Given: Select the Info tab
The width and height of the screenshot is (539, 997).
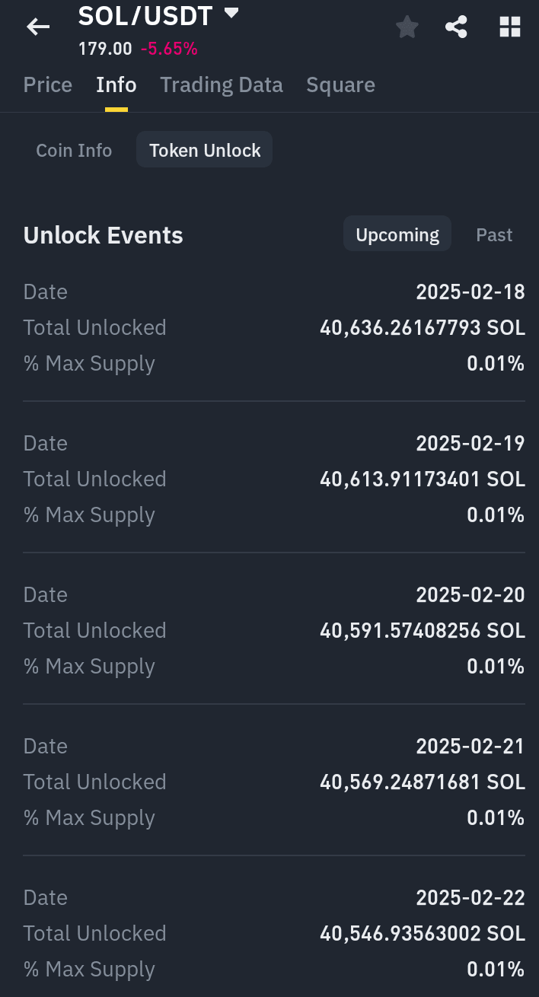Looking at the screenshot, I should click(x=116, y=84).
